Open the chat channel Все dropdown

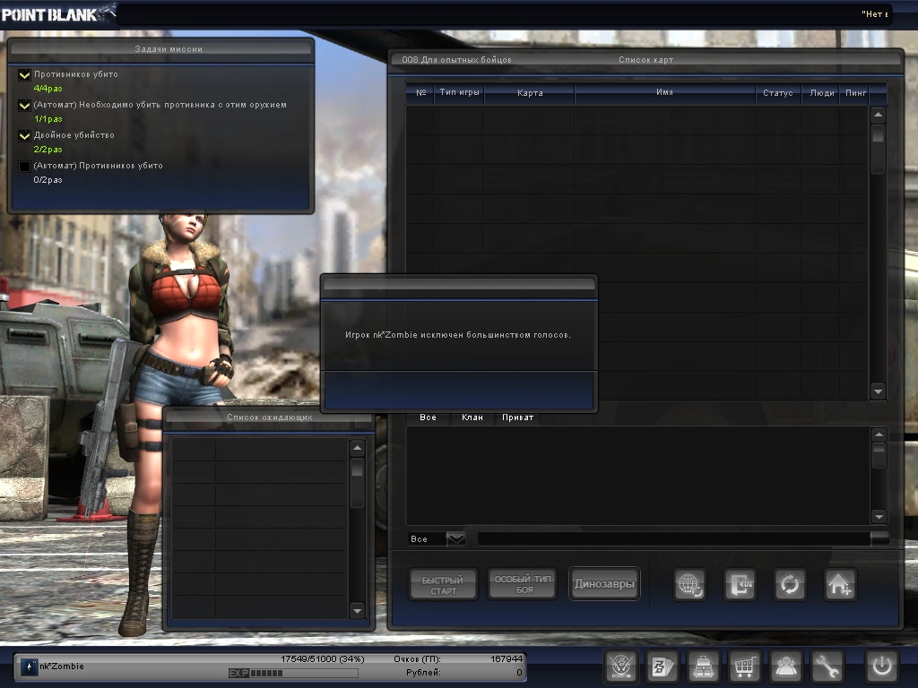click(456, 538)
